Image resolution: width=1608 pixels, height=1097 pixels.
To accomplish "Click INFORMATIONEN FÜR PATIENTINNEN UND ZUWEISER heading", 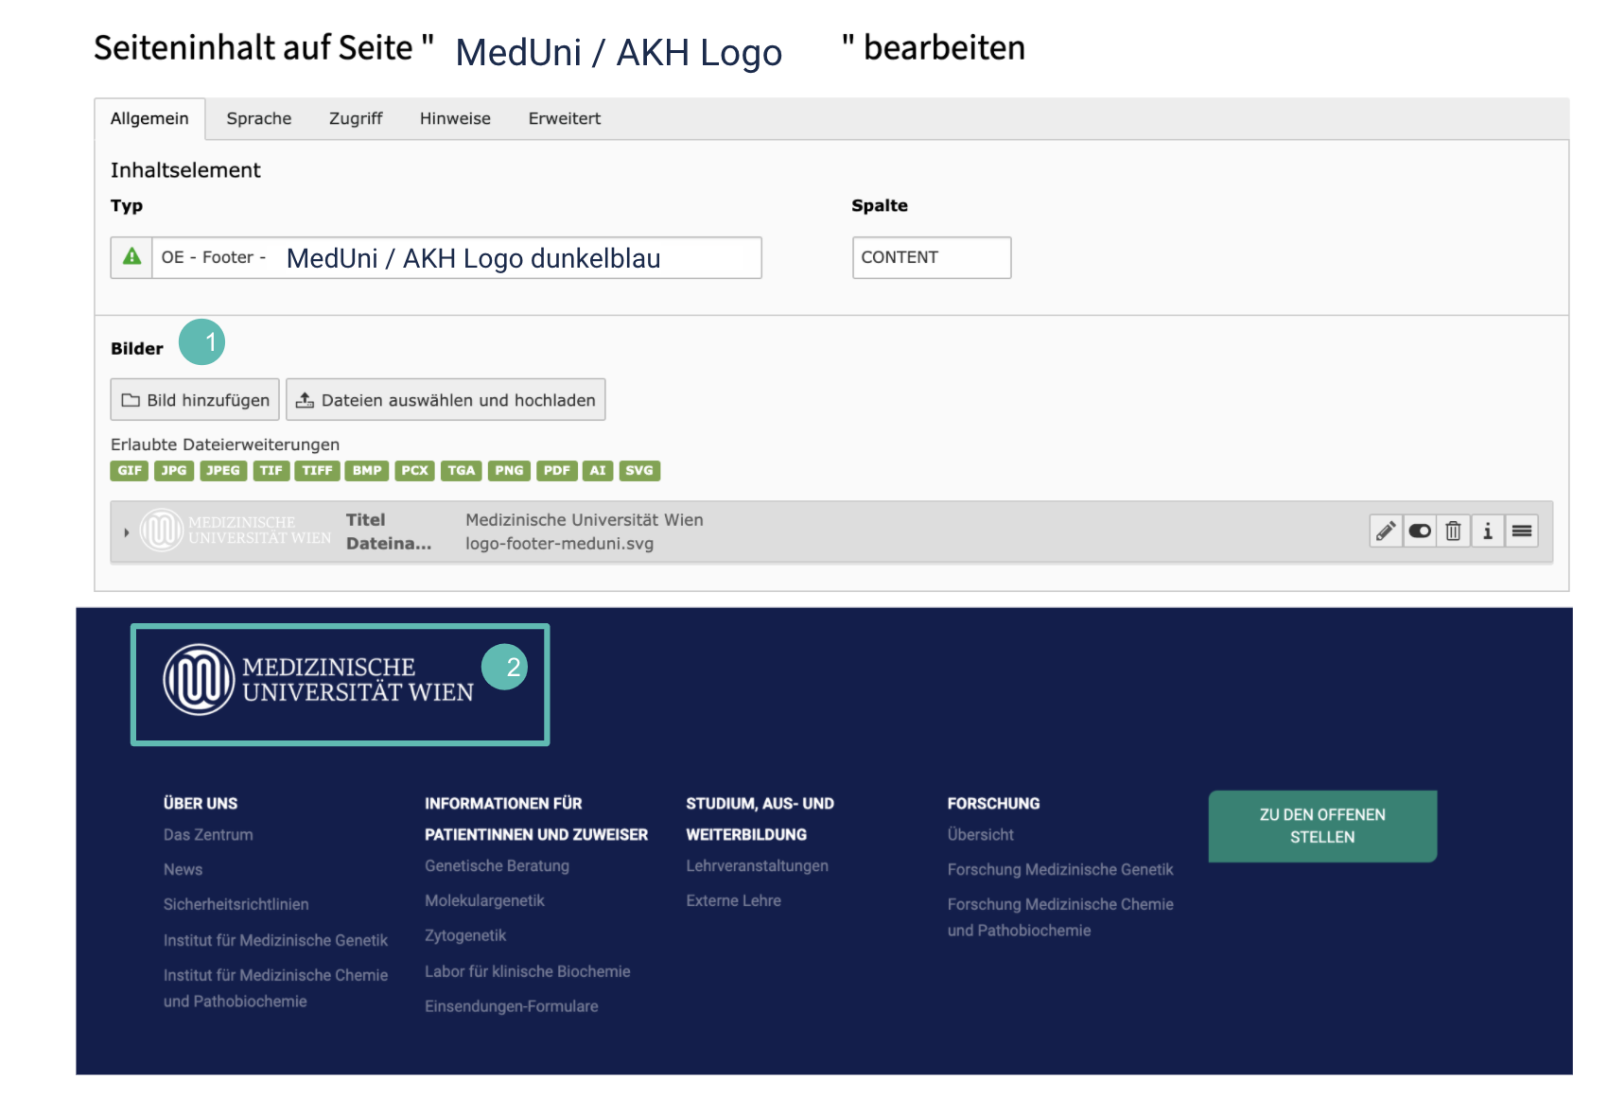I will (x=536, y=819).
